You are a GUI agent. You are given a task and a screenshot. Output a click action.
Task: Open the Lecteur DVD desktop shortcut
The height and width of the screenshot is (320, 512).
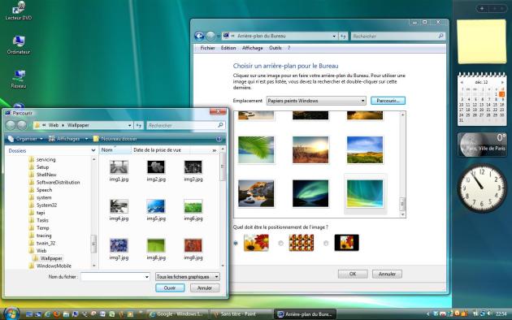pos(18,11)
